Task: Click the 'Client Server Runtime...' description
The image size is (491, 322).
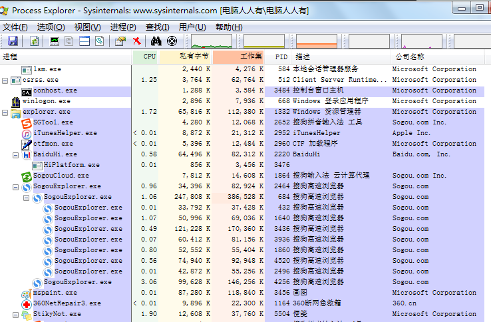Action: 340,80
